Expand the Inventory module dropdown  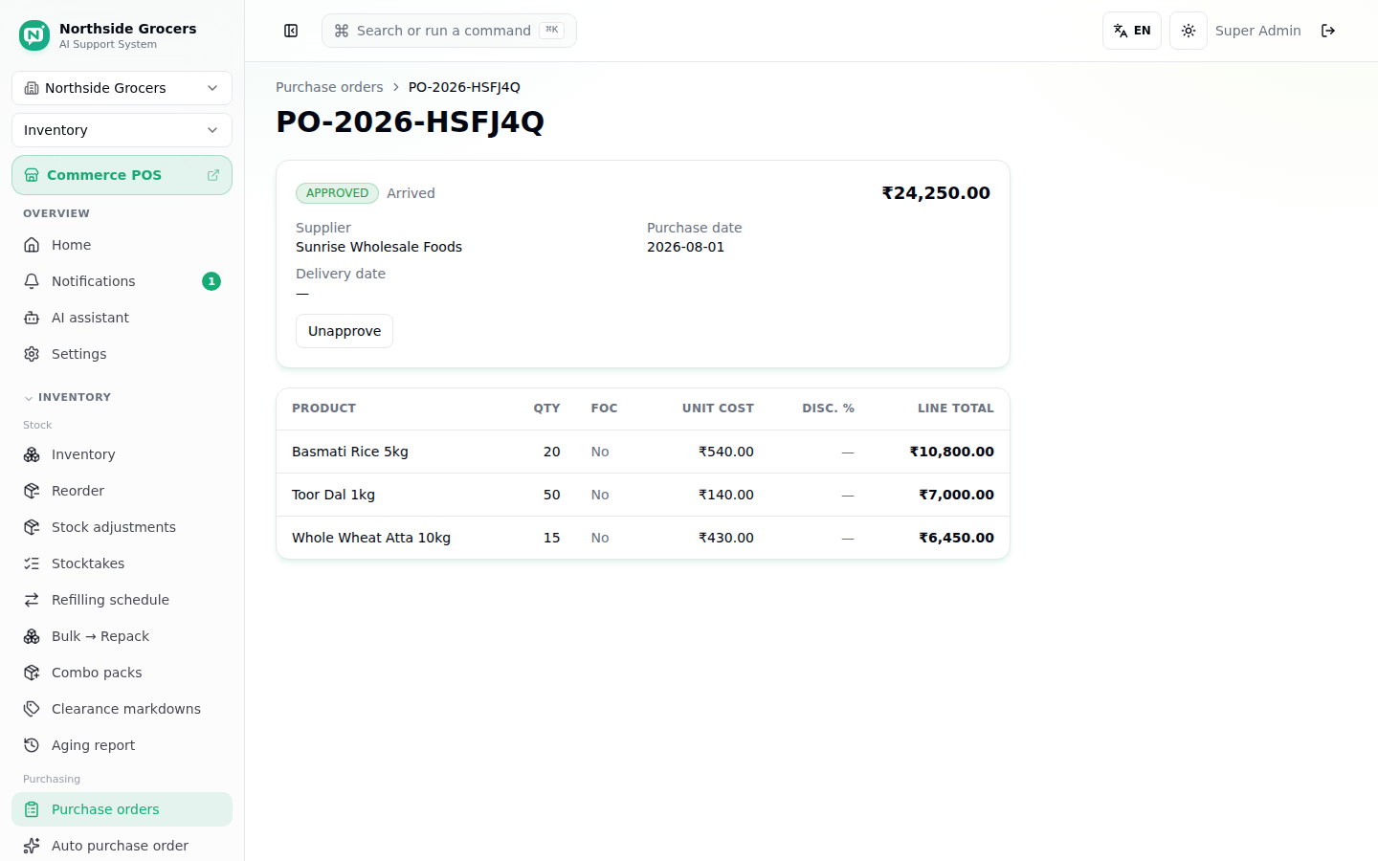122,130
